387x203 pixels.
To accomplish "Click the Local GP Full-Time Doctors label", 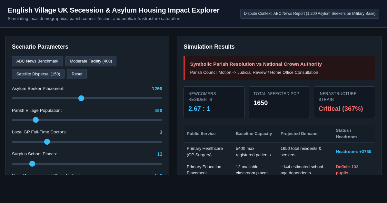I will [39, 132].
